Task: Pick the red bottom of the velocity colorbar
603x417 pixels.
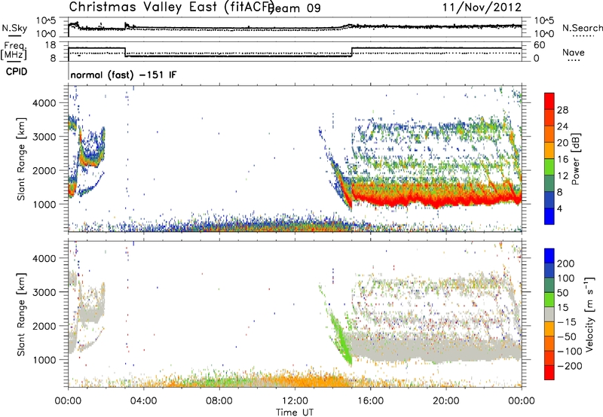Action: [549, 373]
